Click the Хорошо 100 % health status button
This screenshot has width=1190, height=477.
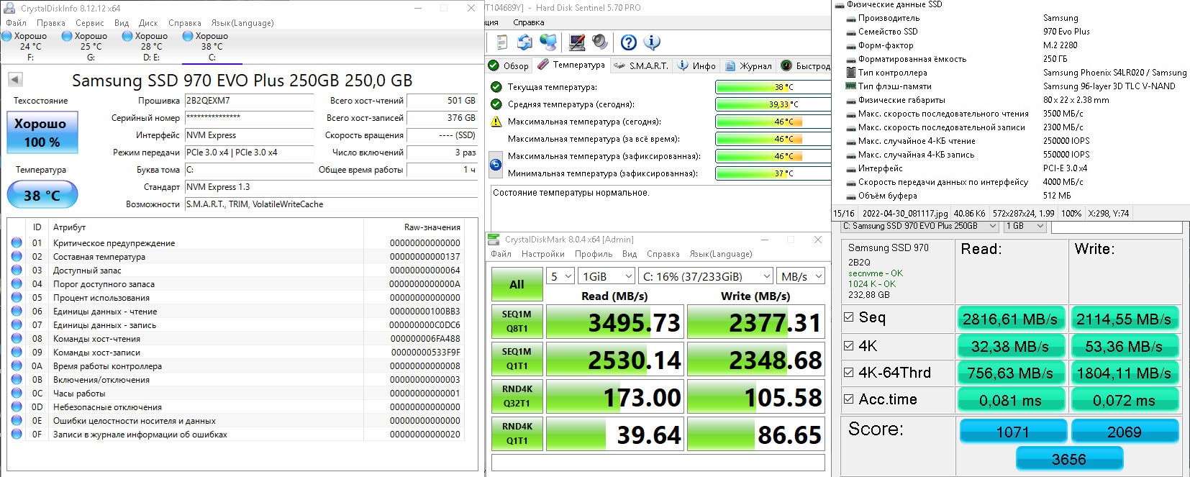click(x=42, y=132)
